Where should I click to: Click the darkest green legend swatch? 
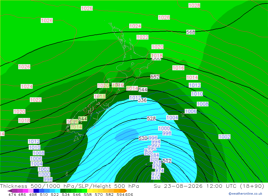click(x=63, y=191)
